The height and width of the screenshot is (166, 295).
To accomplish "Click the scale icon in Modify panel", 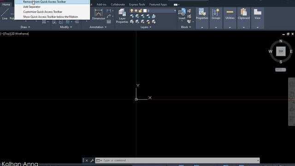I will [x=61, y=22].
